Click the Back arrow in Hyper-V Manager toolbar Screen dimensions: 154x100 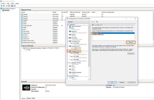tap(1, 6)
